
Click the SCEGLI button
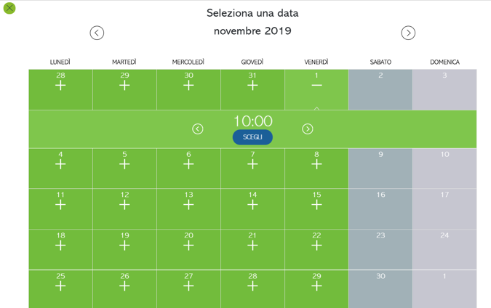pos(252,137)
